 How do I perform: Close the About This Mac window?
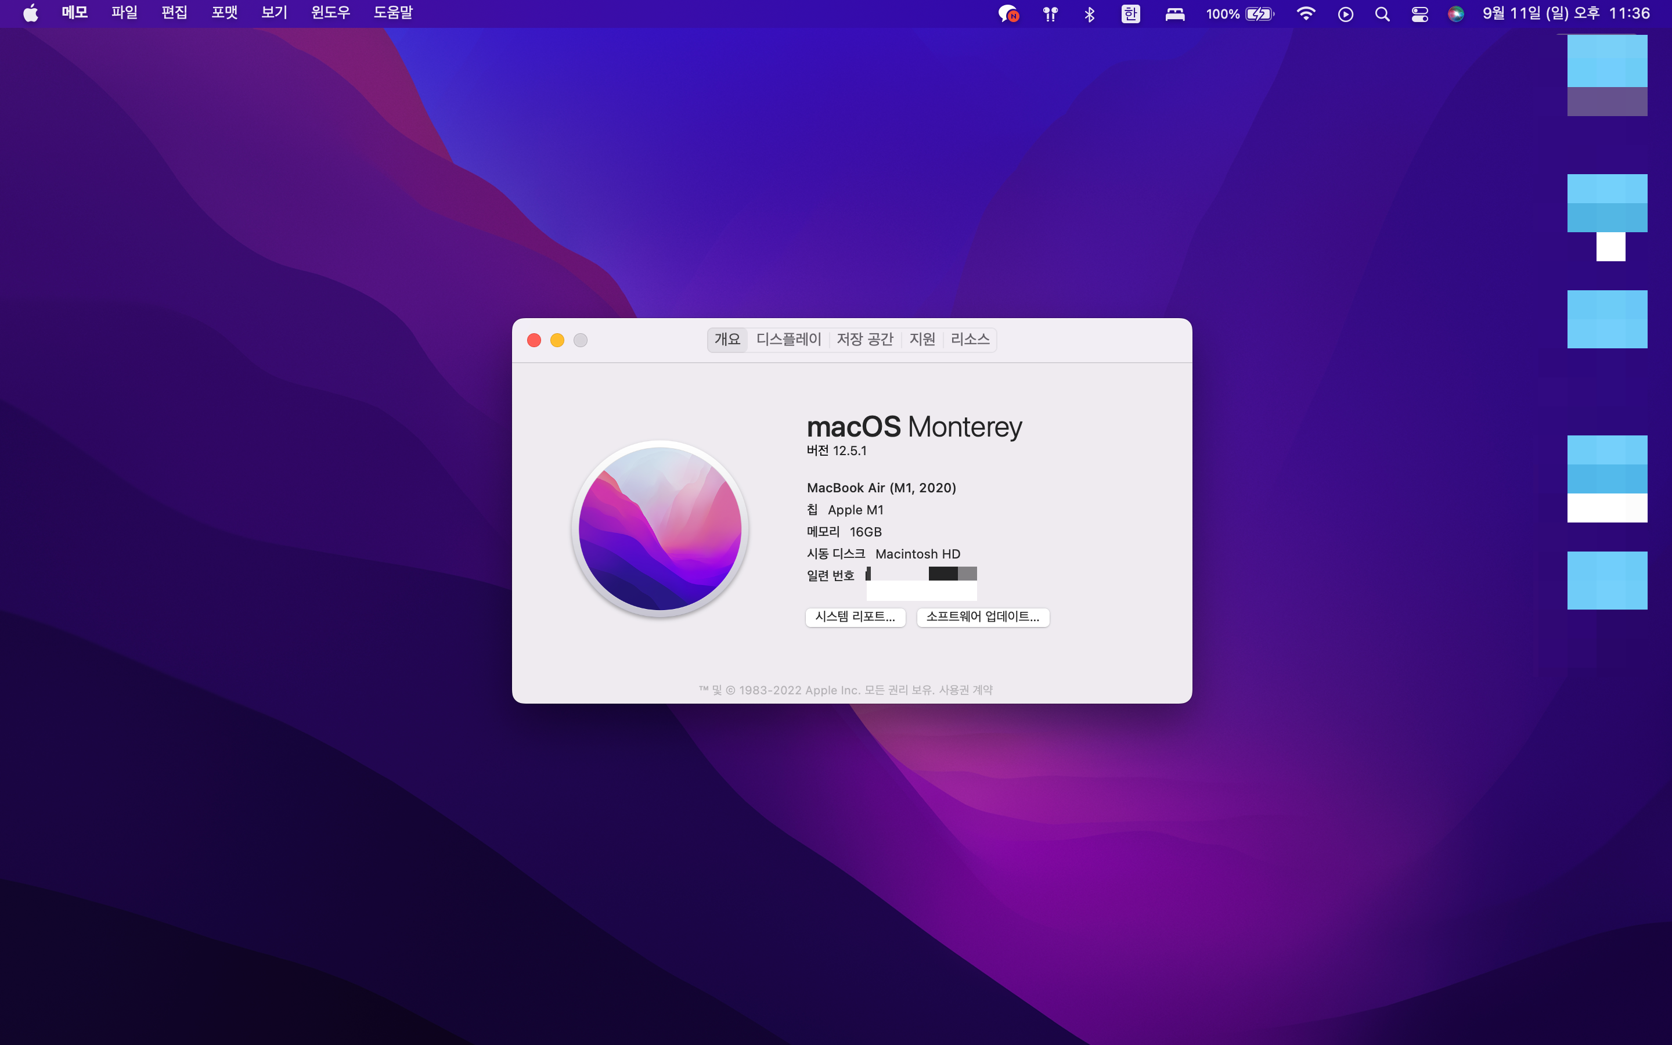[534, 340]
